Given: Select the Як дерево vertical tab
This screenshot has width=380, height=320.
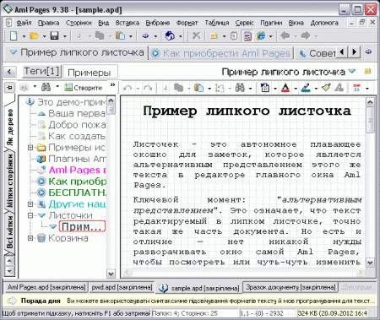Looking at the screenshot, I should [10, 127].
